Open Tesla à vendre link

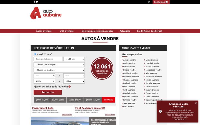[152, 93]
